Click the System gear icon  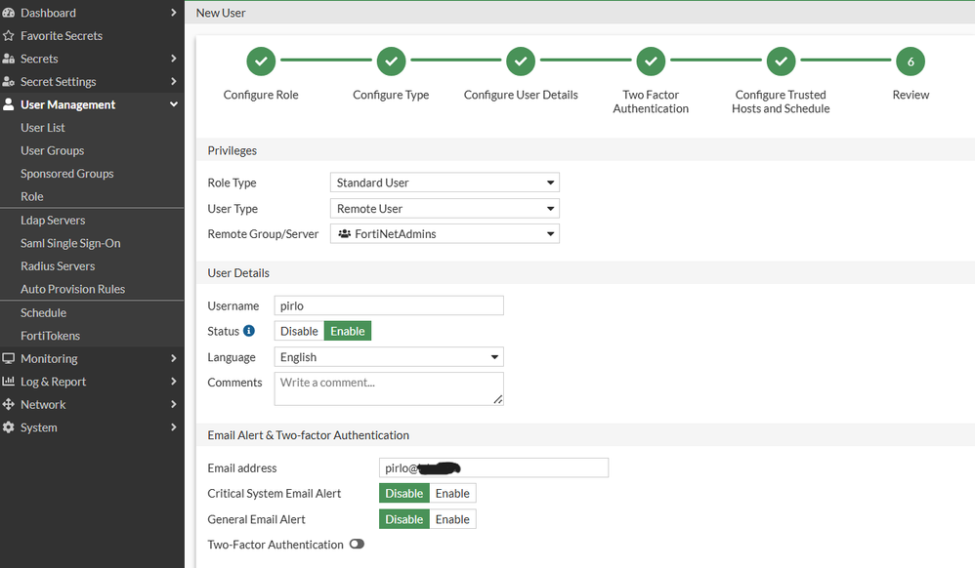pos(8,427)
